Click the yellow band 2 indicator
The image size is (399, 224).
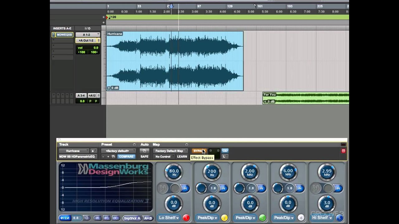tap(224, 218)
